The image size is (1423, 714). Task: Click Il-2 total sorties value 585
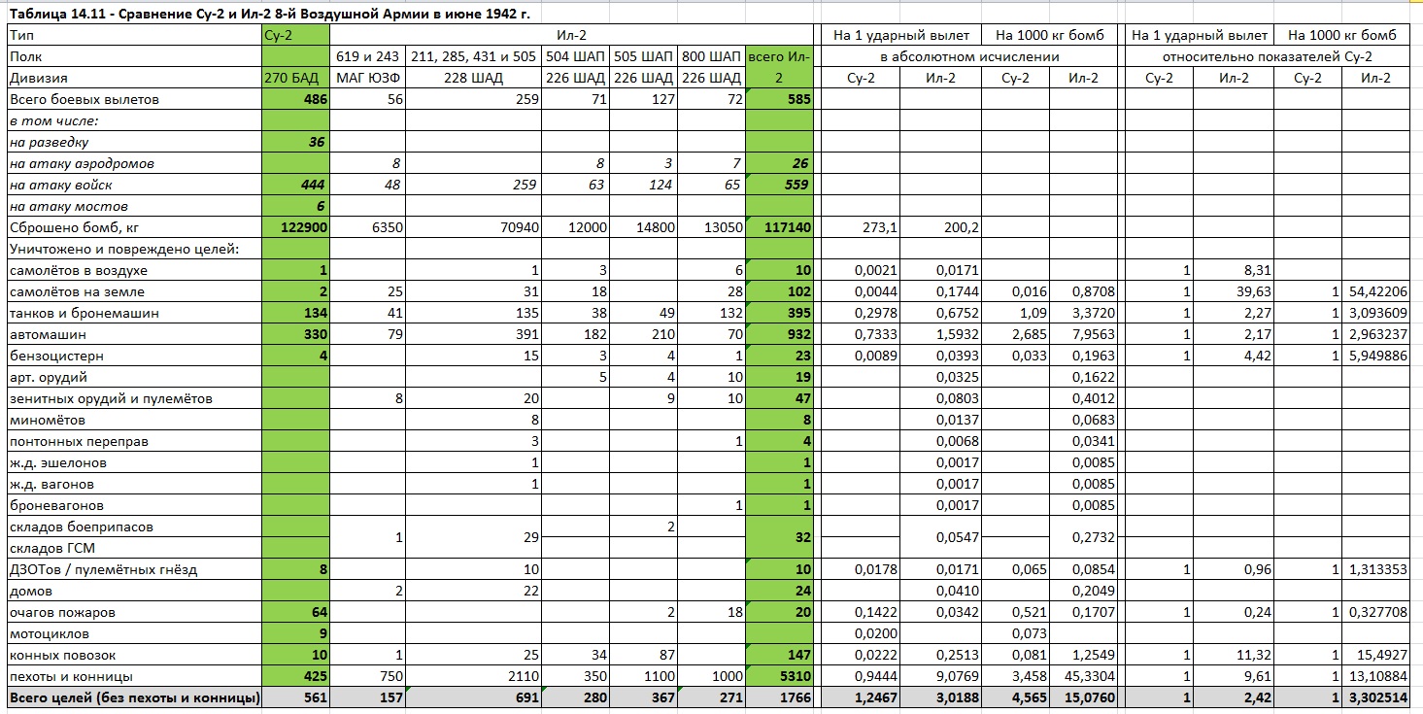779,99
